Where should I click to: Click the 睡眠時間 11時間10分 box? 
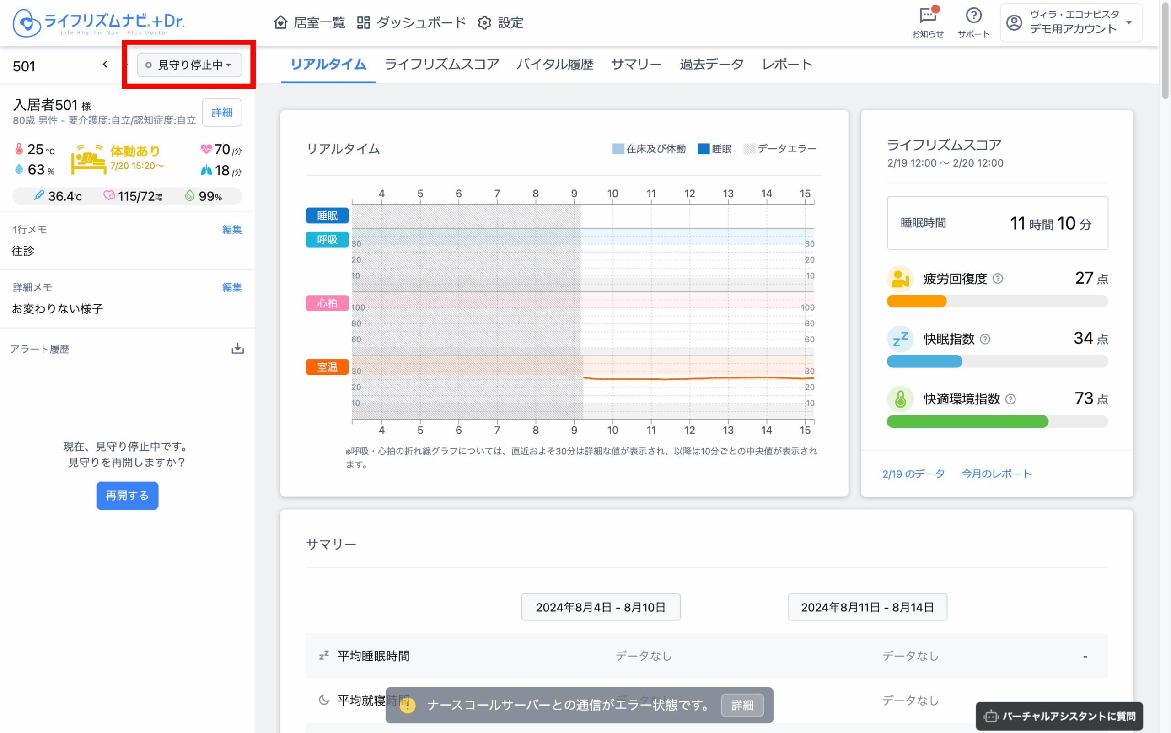pyautogui.click(x=997, y=223)
